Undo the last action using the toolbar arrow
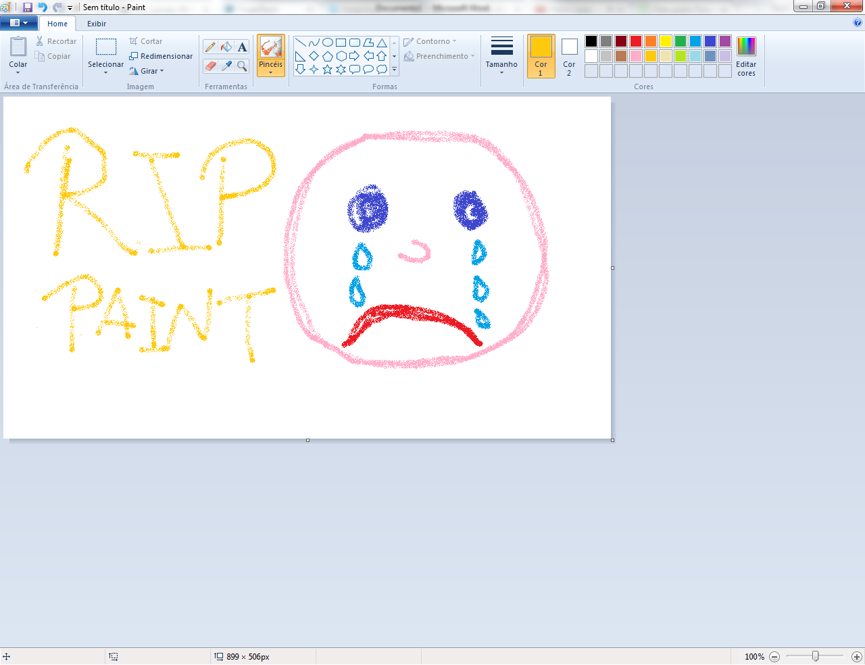The width and height of the screenshot is (865, 665). pos(43,7)
